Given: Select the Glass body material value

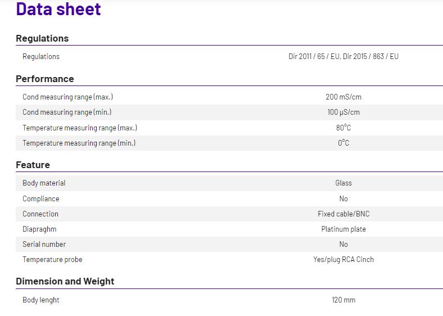Looking at the screenshot, I should coord(343,183).
